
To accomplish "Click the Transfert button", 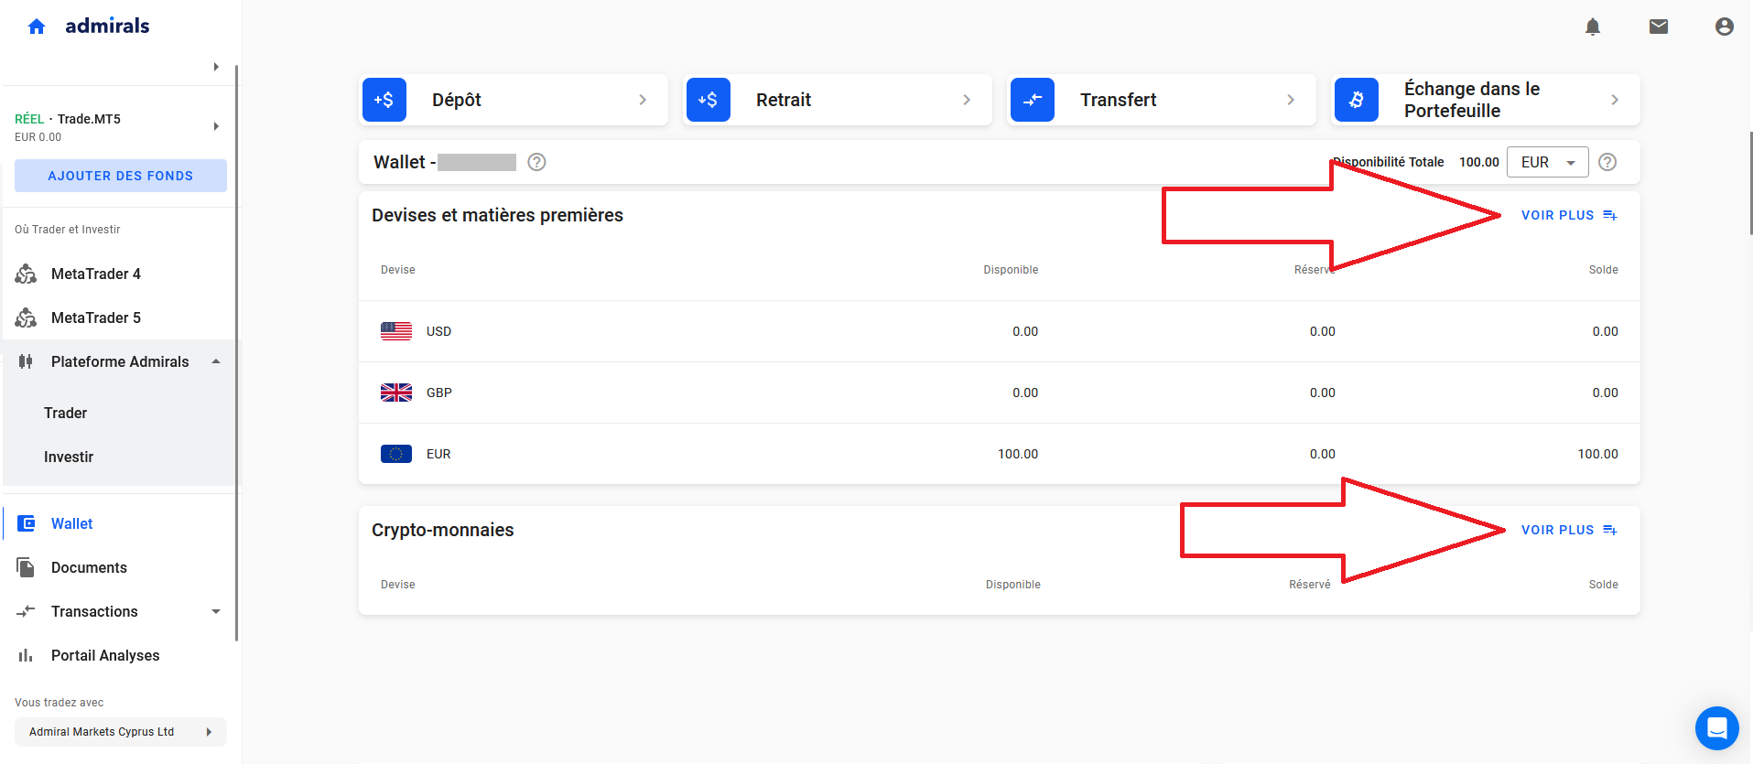I will click(x=1162, y=100).
